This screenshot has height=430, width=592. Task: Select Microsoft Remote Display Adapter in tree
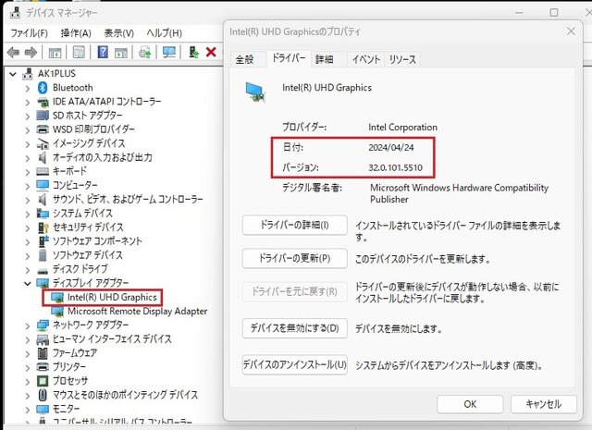(x=138, y=312)
